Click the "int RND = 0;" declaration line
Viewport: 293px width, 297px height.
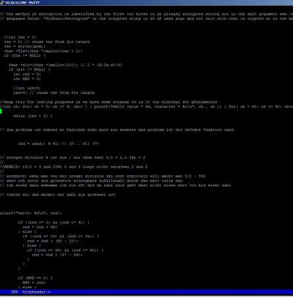click(27, 79)
